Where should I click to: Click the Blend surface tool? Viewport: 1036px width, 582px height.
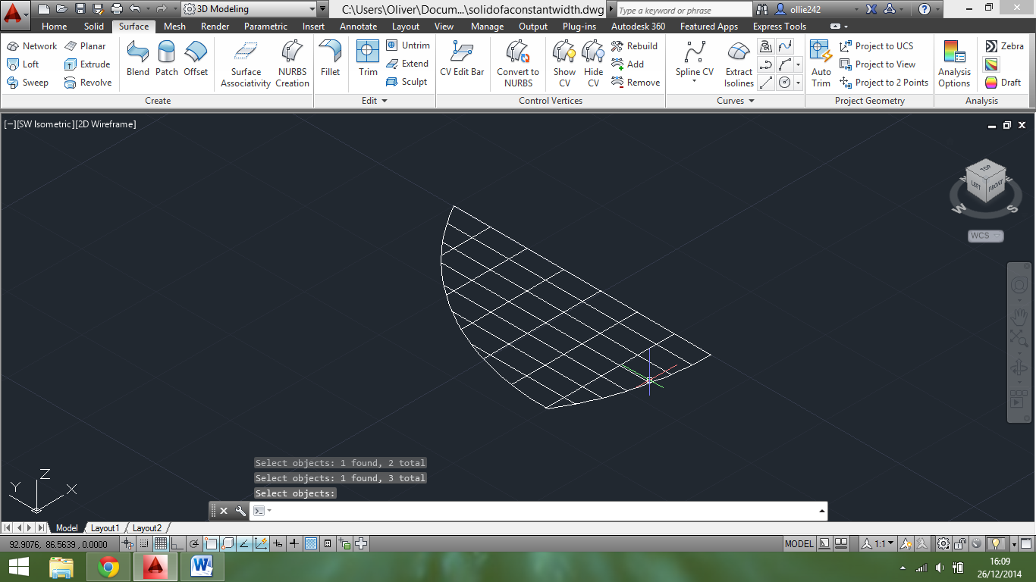coord(138,59)
